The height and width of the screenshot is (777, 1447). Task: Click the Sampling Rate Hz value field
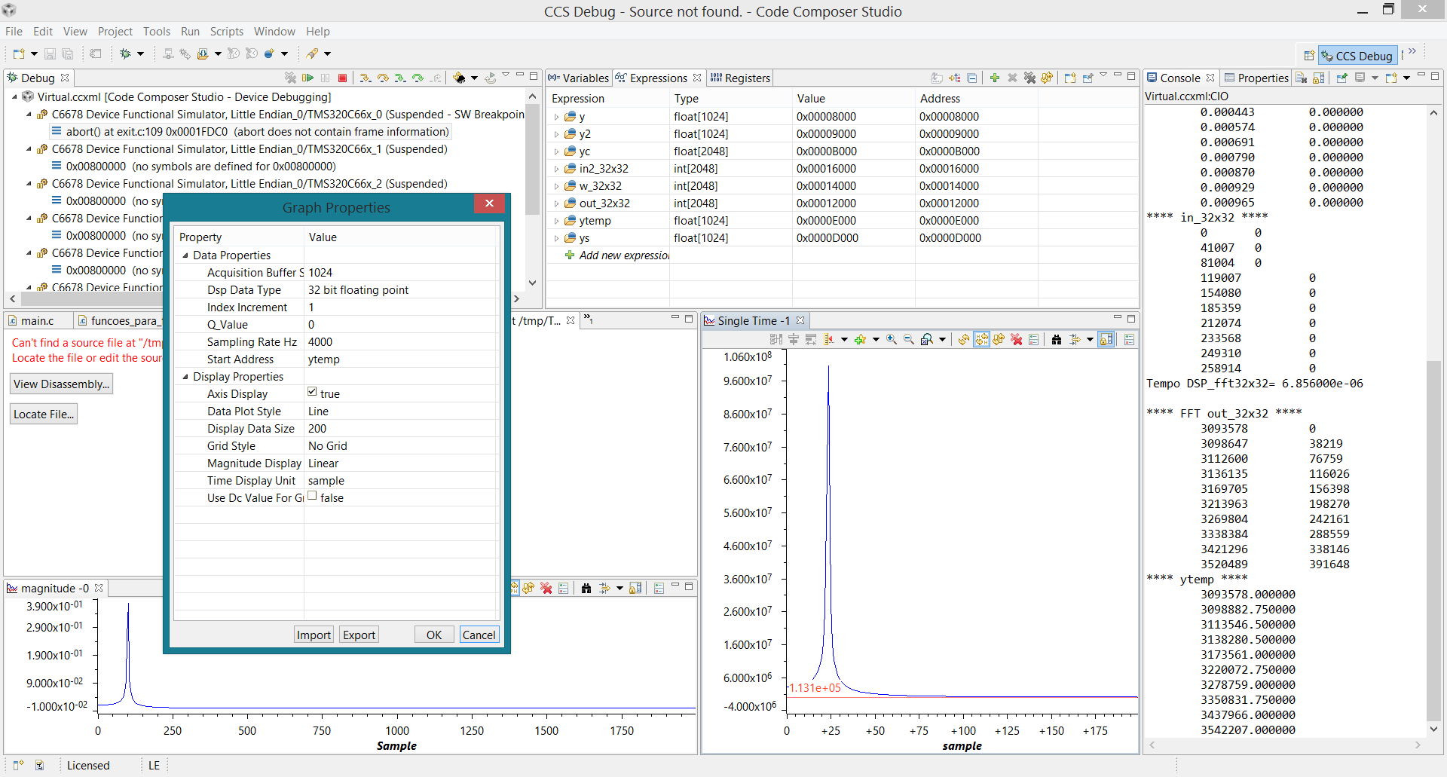(399, 342)
